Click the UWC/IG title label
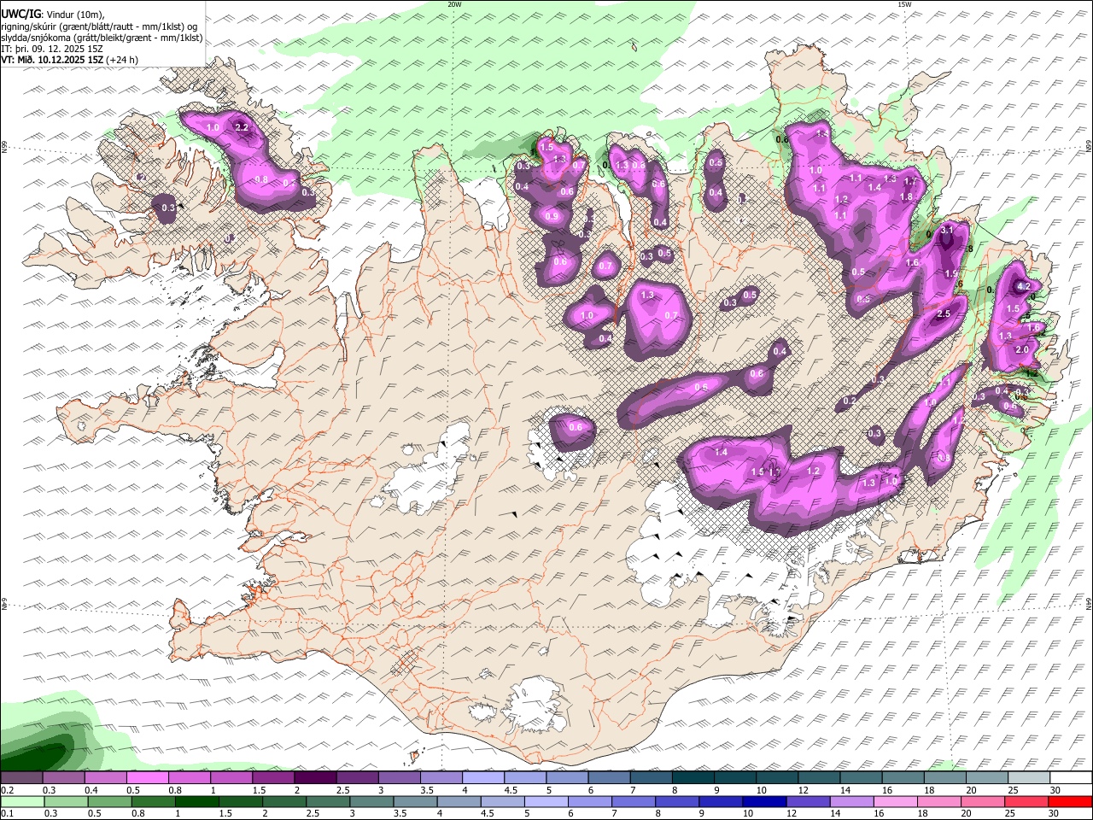1093x820 pixels. pos(20,14)
